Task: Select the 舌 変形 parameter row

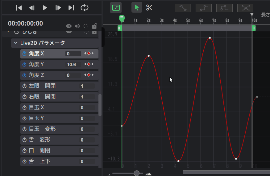Action: pos(59,140)
